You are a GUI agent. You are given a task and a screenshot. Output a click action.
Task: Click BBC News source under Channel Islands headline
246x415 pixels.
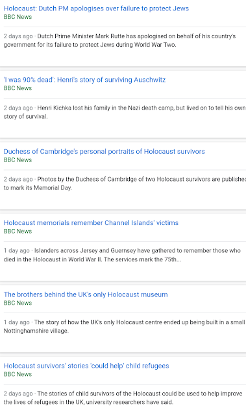pos(18,231)
